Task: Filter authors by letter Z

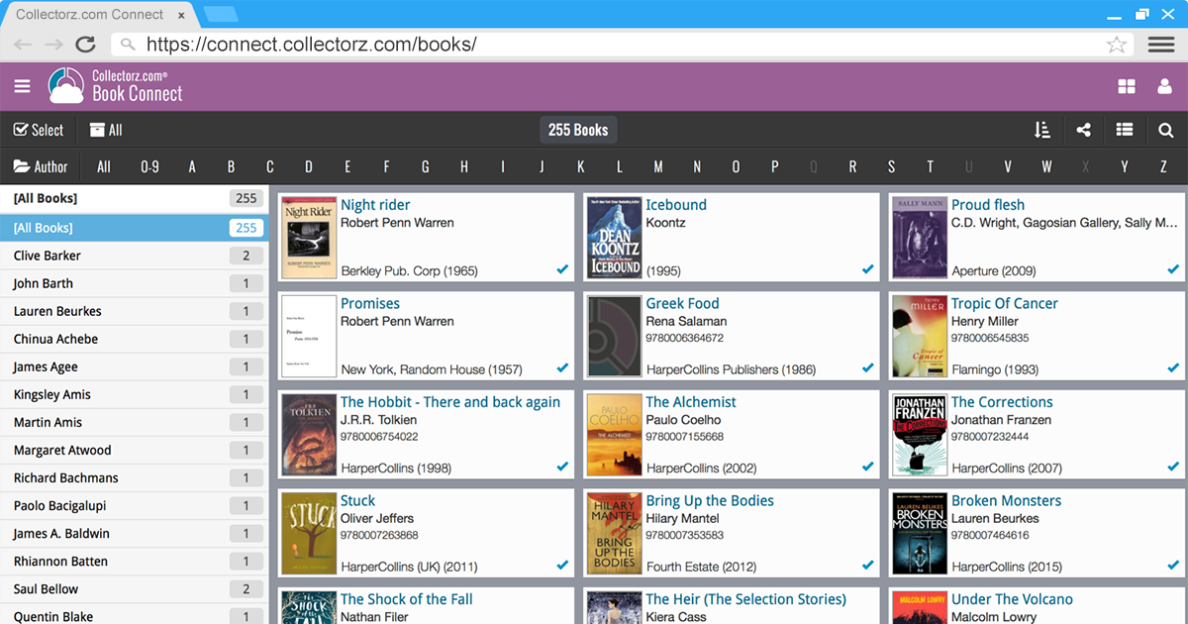Action: [x=1163, y=166]
